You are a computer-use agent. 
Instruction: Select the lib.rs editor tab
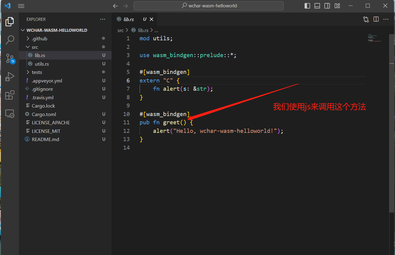tap(129, 19)
